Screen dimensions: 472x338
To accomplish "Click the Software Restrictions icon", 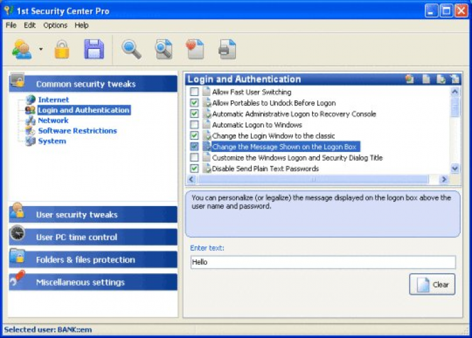I will tap(30, 131).
